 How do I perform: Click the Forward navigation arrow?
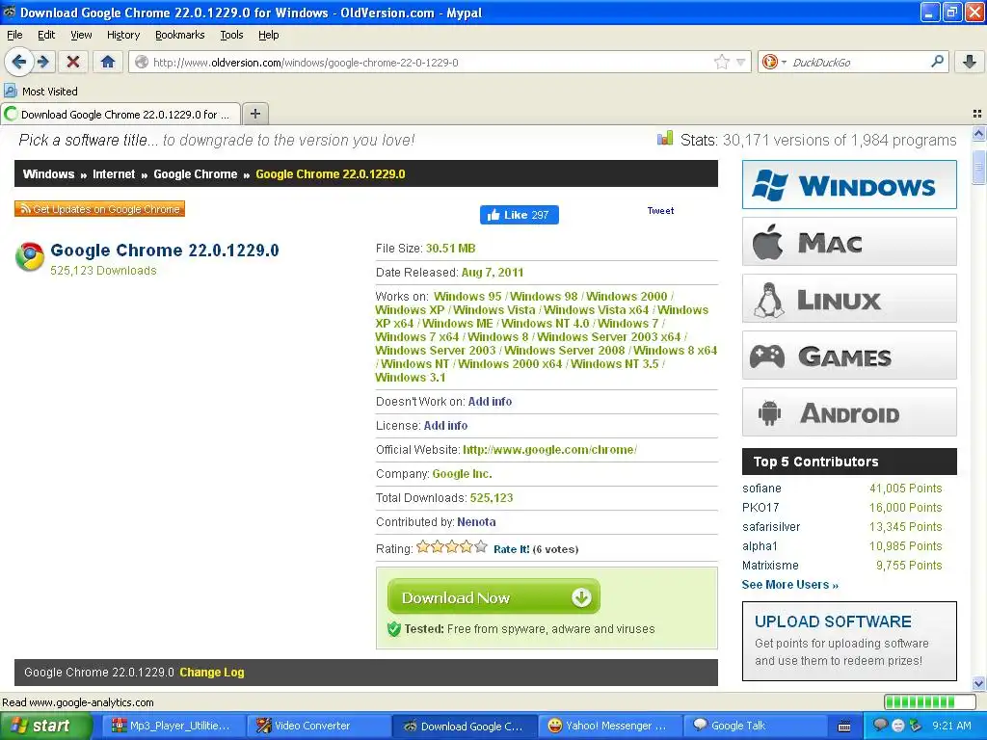tap(42, 62)
